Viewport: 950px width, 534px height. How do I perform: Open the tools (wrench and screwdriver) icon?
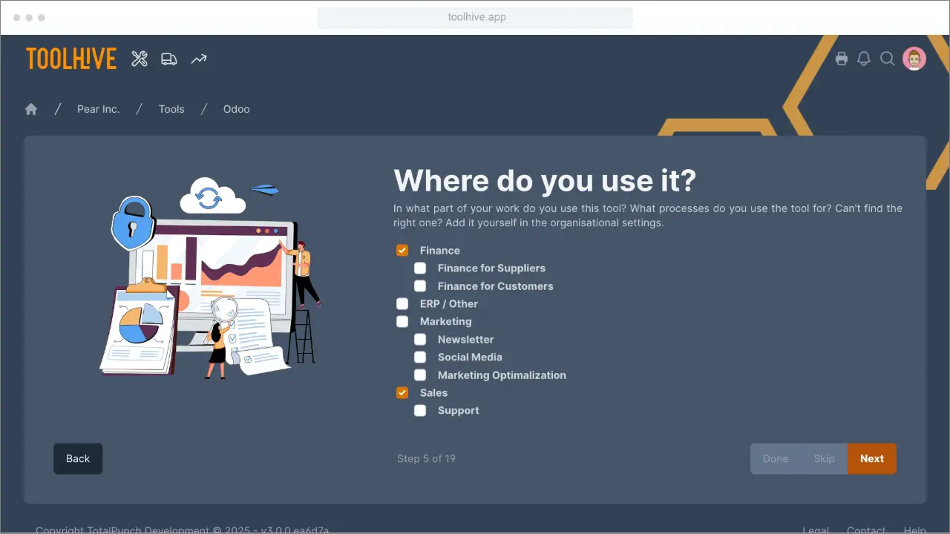tap(139, 58)
